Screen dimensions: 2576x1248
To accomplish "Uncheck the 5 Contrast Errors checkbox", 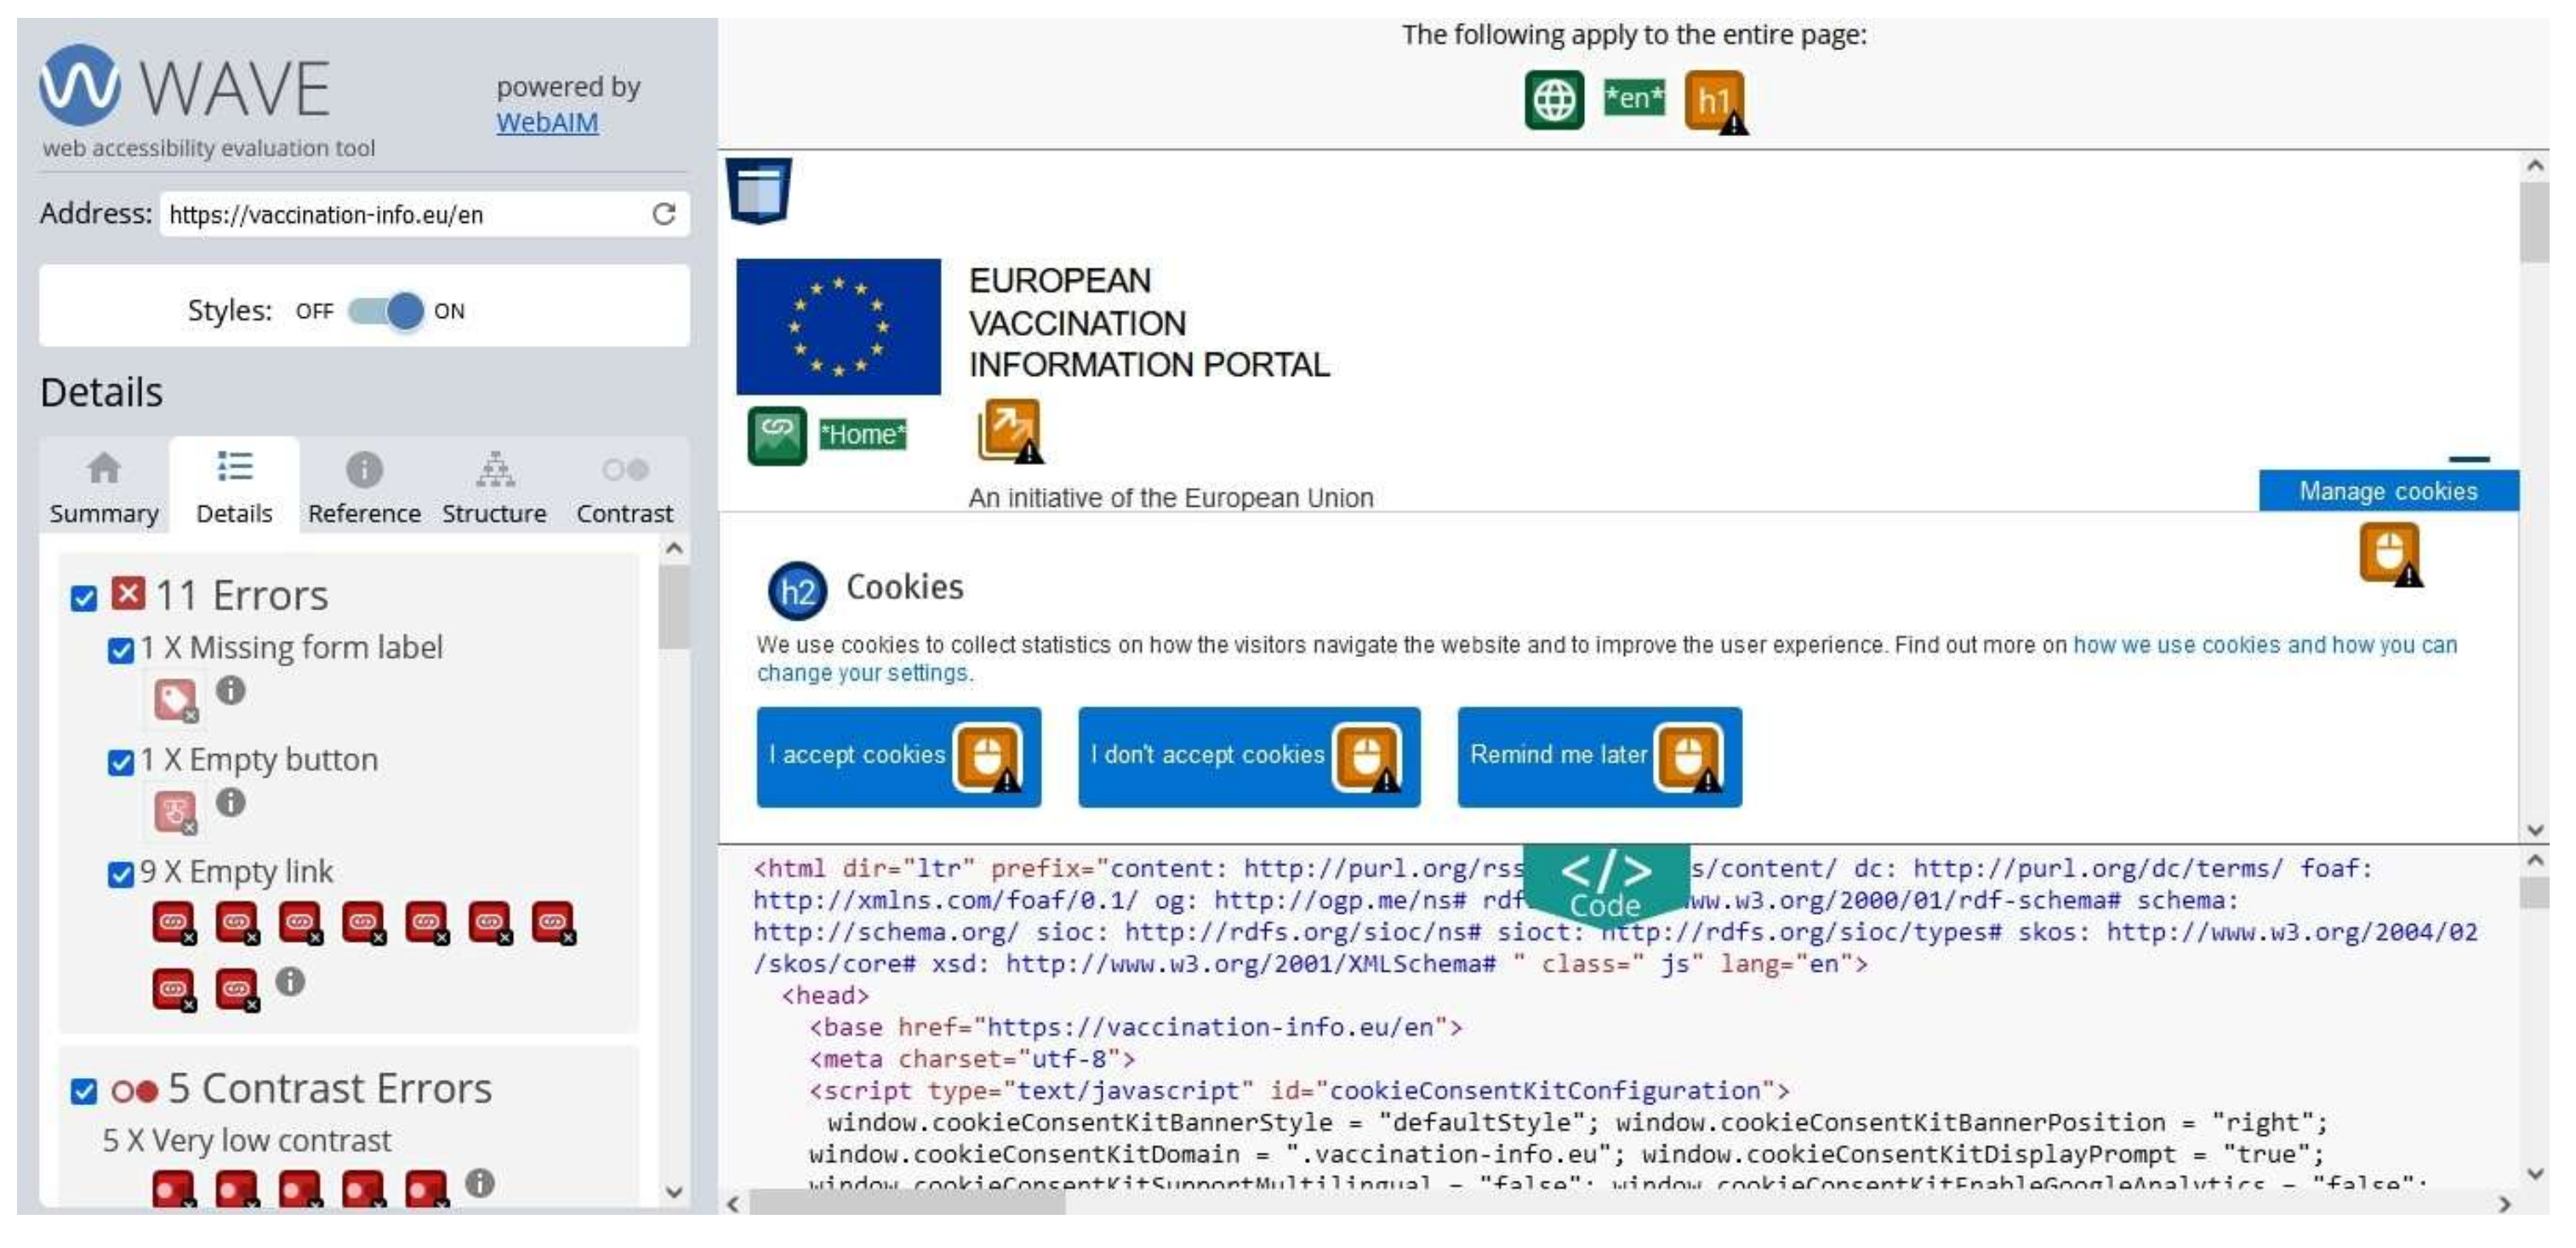I will click(x=84, y=1091).
